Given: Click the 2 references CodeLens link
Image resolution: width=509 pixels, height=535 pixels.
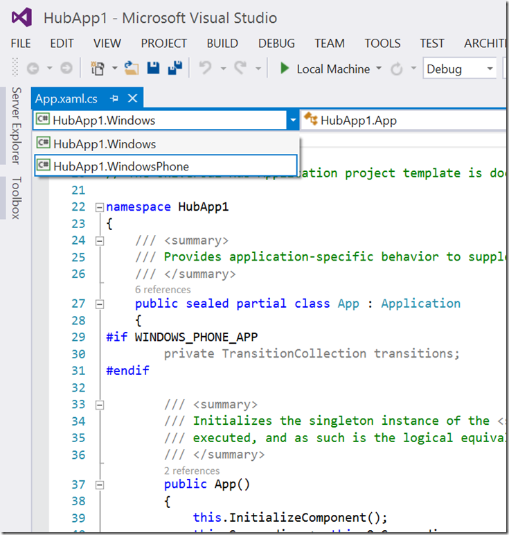Looking at the screenshot, I should click(x=192, y=471).
